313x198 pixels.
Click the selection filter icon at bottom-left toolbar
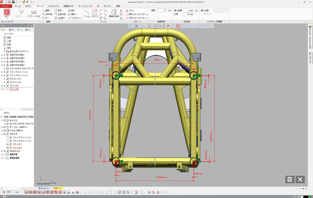(x=4, y=192)
